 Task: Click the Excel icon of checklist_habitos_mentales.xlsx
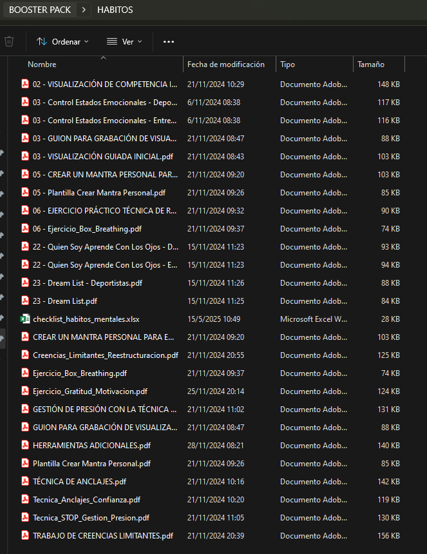(x=25, y=319)
